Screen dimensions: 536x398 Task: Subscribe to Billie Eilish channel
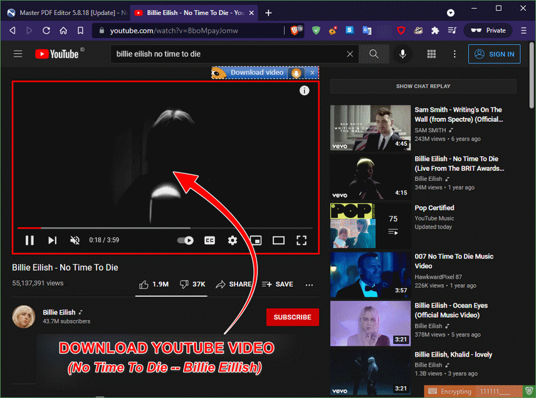point(293,317)
